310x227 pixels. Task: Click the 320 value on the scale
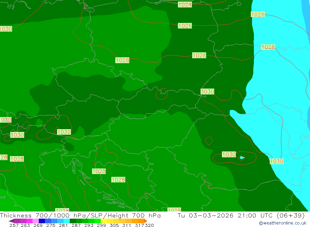tap(149, 225)
